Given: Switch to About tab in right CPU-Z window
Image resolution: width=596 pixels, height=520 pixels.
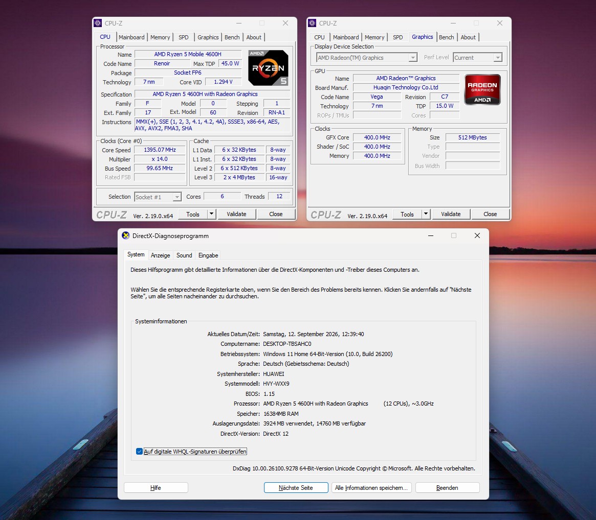Looking at the screenshot, I should 468,37.
